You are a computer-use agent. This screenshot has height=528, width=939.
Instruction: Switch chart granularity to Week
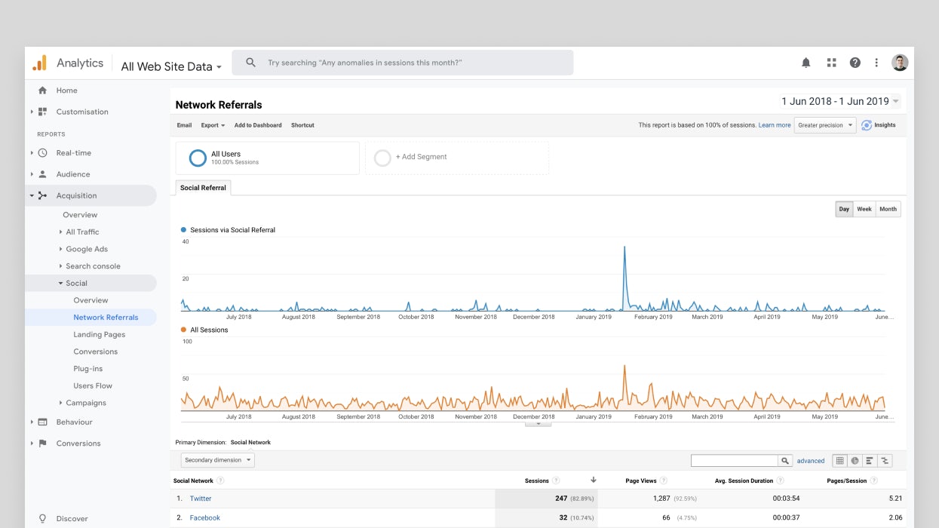click(x=864, y=209)
